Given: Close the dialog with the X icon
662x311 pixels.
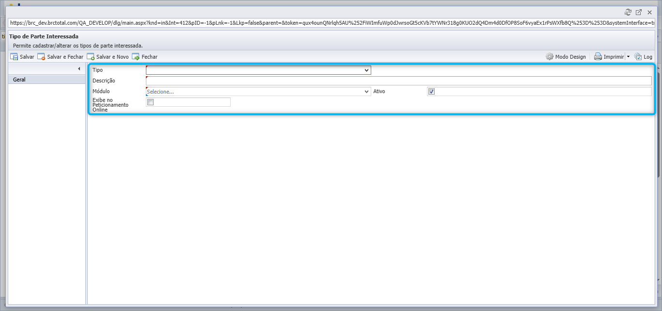Looking at the screenshot, I should tap(649, 12).
